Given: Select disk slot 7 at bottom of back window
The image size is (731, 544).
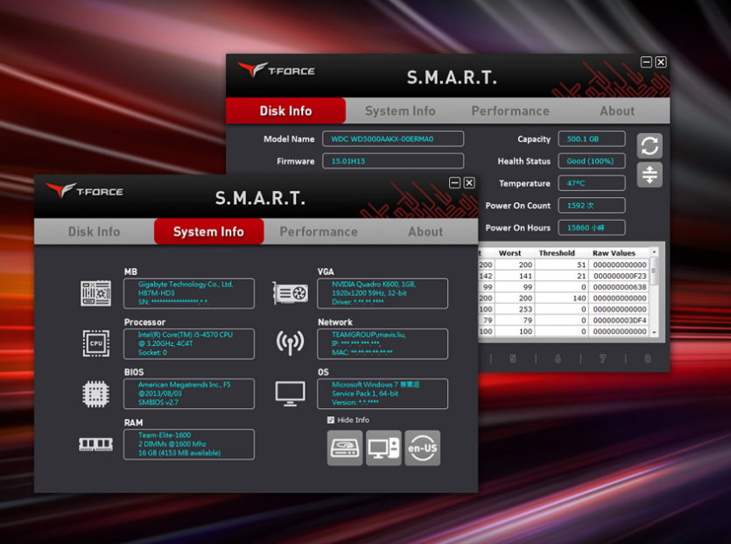Looking at the screenshot, I should [602, 359].
